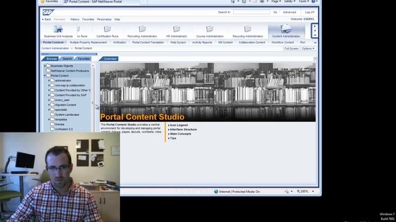Open the Recruiting Administrator role icon
396x222 pixels.
tap(142, 29)
